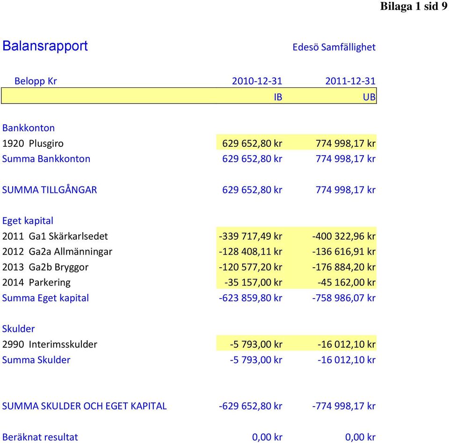The height and width of the screenshot is (443, 449).
Task: Click Summa Skulder UB amount
Action: coord(347,360)
